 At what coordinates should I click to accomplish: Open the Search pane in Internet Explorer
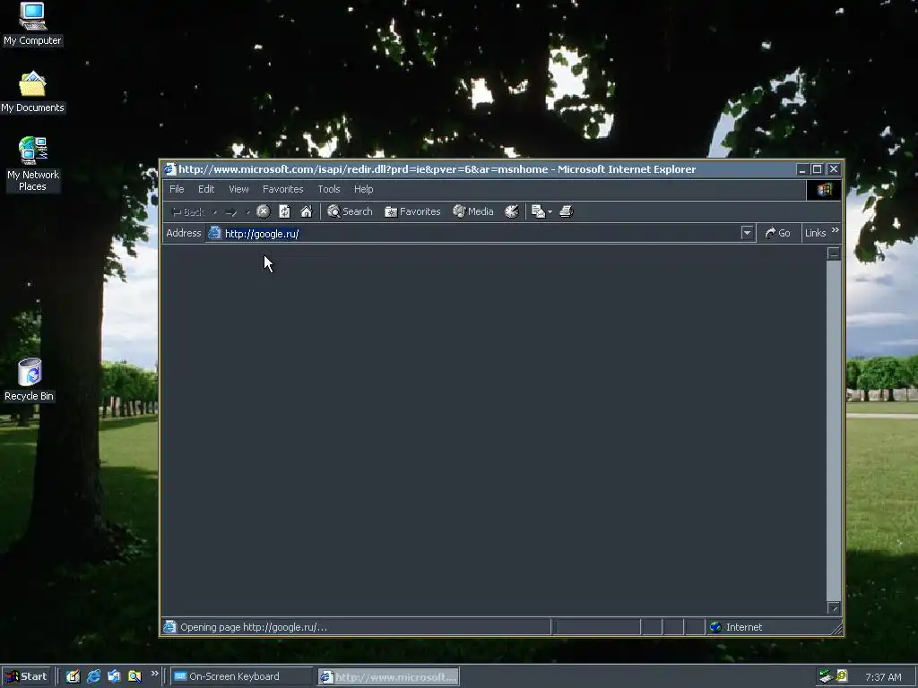(x=350, y=211)
